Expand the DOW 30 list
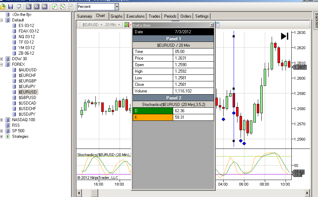 1,59
